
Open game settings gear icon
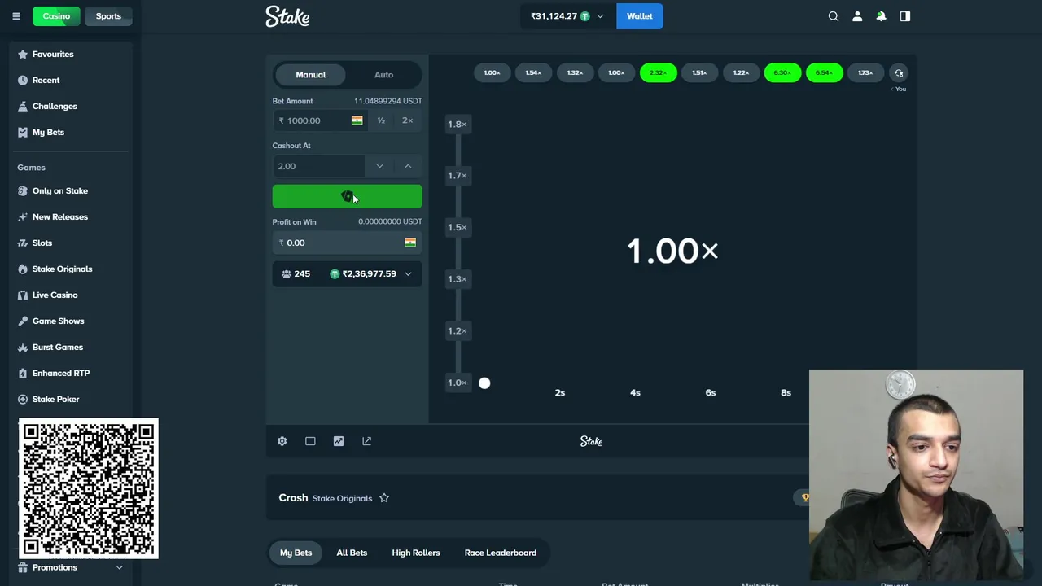(282, 441)
